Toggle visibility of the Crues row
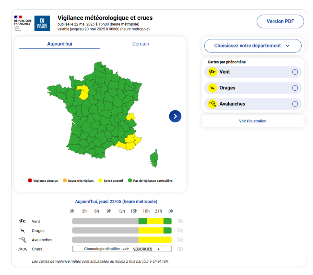The width and height of the screenshot is (313, 275). tap(180, 249)
